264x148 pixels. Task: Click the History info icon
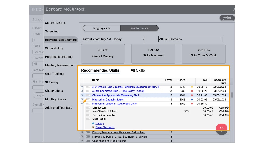(x=93, y=123)
